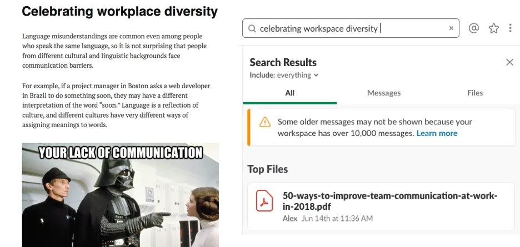
Task: Clear the search query with the x icon
Action: [x=451, y=29]
